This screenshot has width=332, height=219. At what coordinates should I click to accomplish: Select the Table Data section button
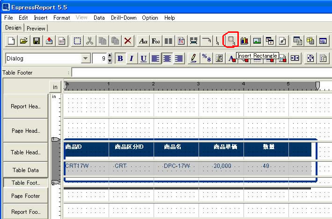[25, 170]
